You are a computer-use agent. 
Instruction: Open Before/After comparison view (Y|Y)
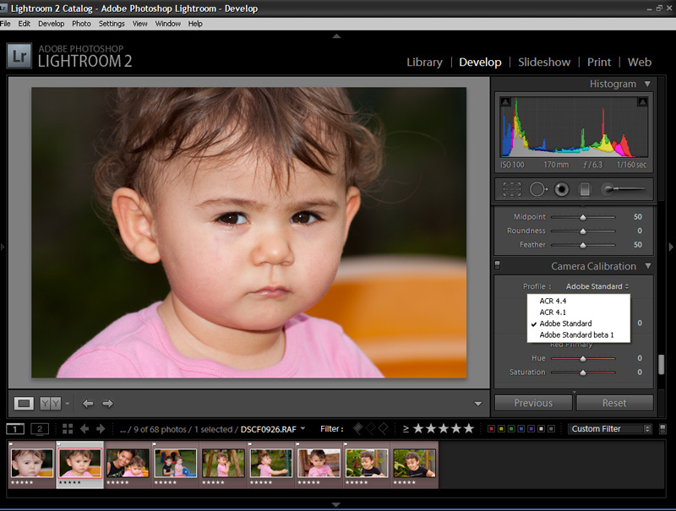point(50,404)
